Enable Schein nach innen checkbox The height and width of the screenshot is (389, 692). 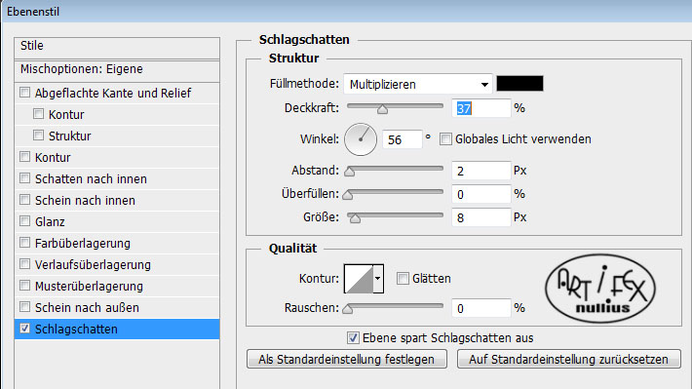point(25,200)
